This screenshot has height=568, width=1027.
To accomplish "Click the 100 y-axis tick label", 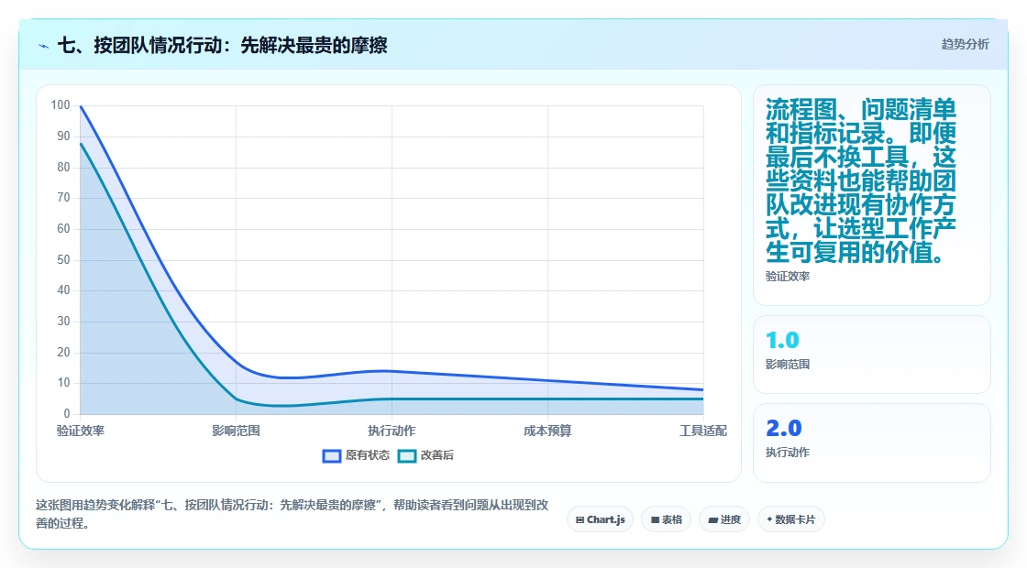I will tap(61, 105).
